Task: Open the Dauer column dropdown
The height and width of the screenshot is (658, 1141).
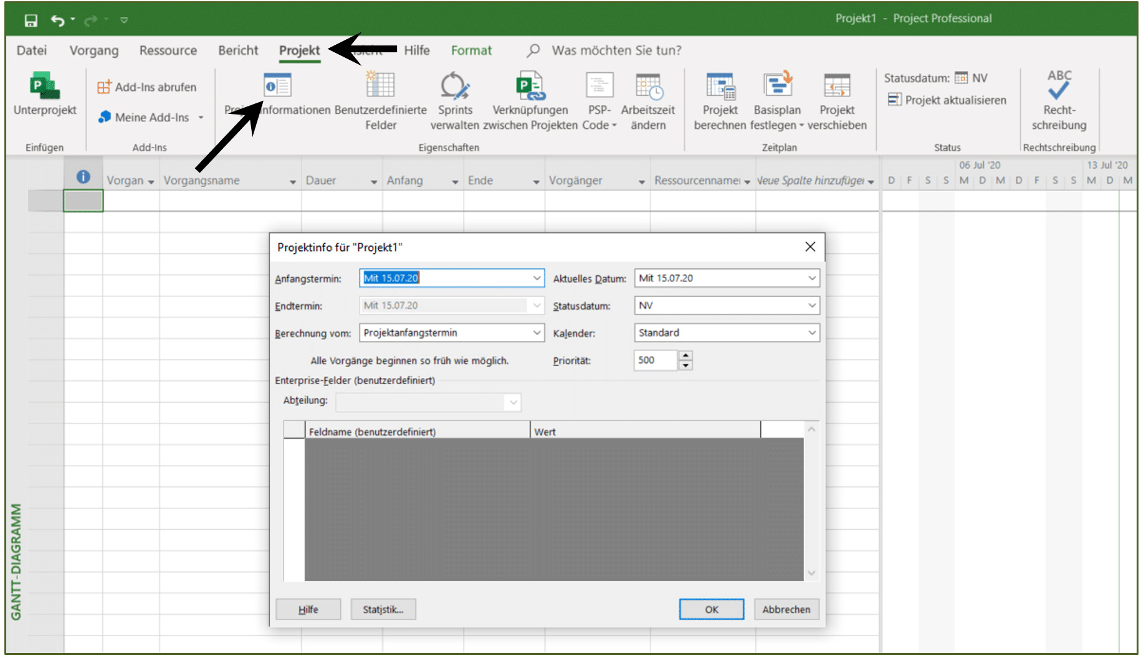Action: point(374,182)
